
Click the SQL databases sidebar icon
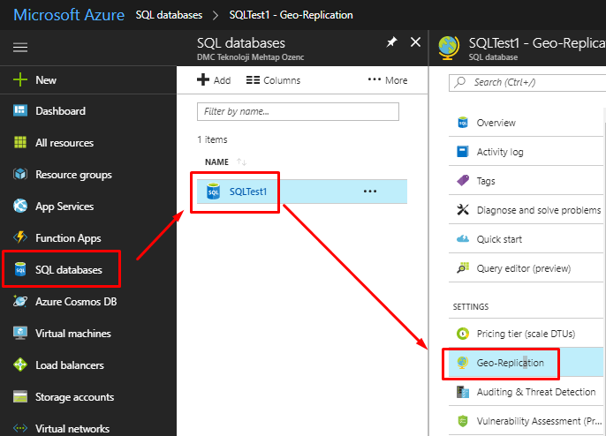point(20,269)
